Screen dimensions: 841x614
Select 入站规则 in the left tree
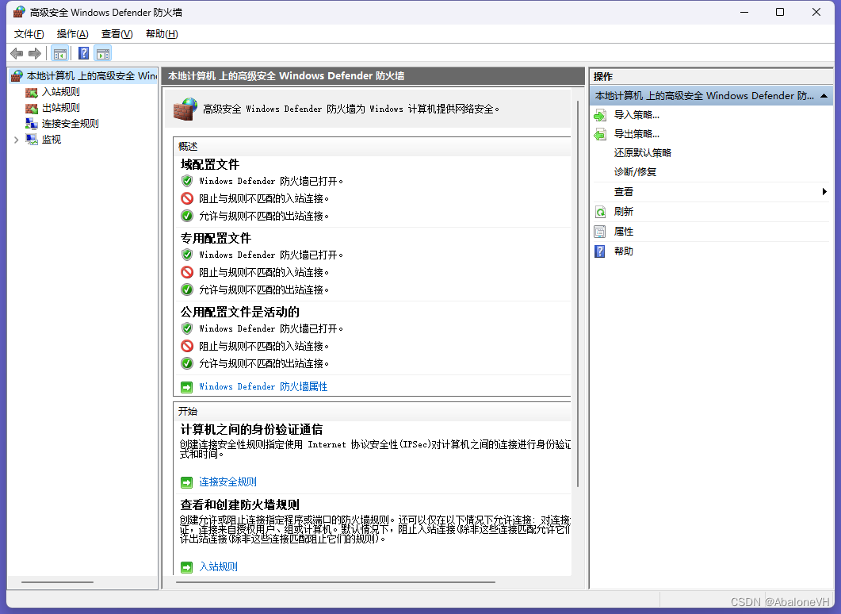[60, 92]
